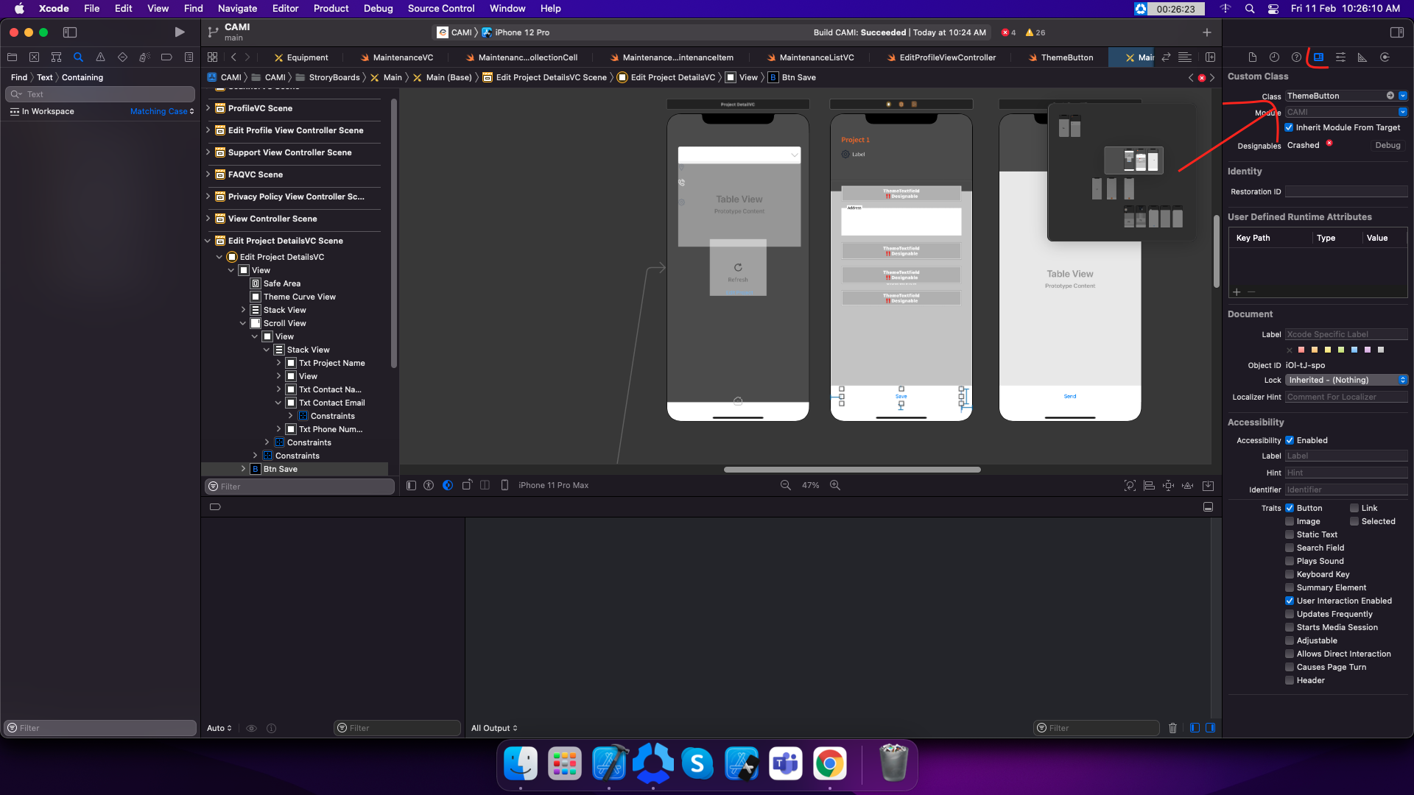This screenshot has height=795, width=1414.
Task: Enable the Selected trait checkbox
Action: 1354,521
